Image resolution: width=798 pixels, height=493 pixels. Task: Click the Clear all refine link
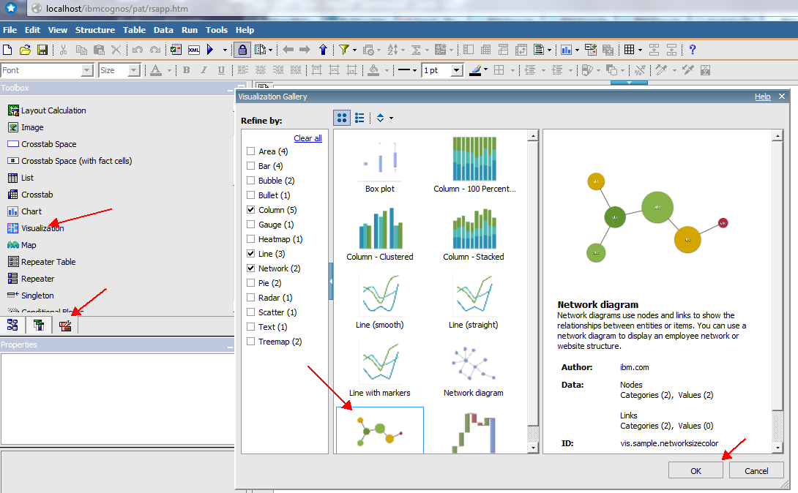[307, 138]
